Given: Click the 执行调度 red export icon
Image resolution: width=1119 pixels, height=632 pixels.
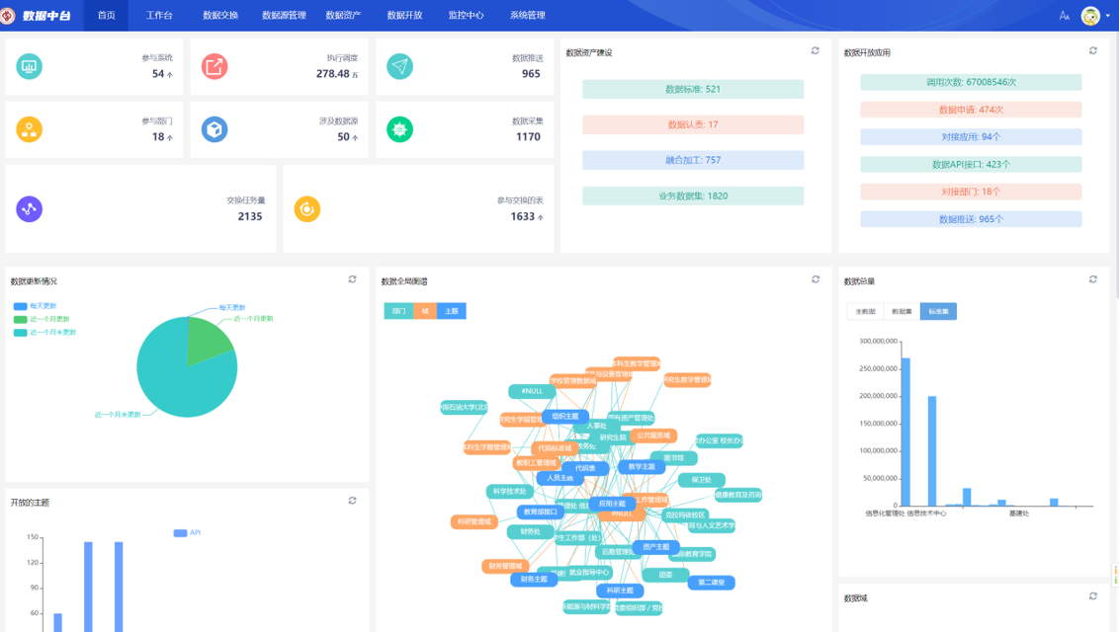Looking at the screenshot, I should (x=215, y=66).
